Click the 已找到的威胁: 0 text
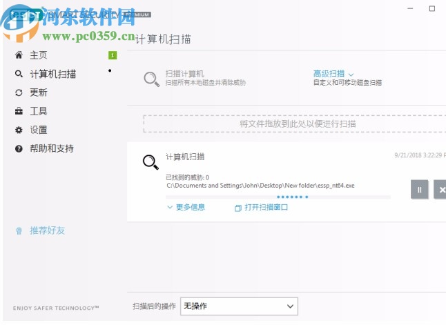The image size is (446, 325). 187,177
